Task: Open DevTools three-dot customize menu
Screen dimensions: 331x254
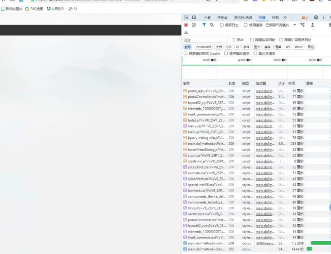Action: tap(324, 17)
